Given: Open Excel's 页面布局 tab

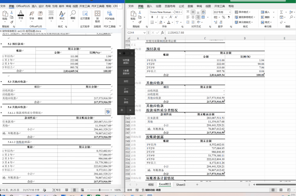Looking at the screenshot, I should [170, 6].
